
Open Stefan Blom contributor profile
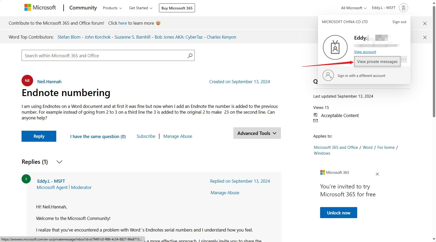[x=69, y=37]
